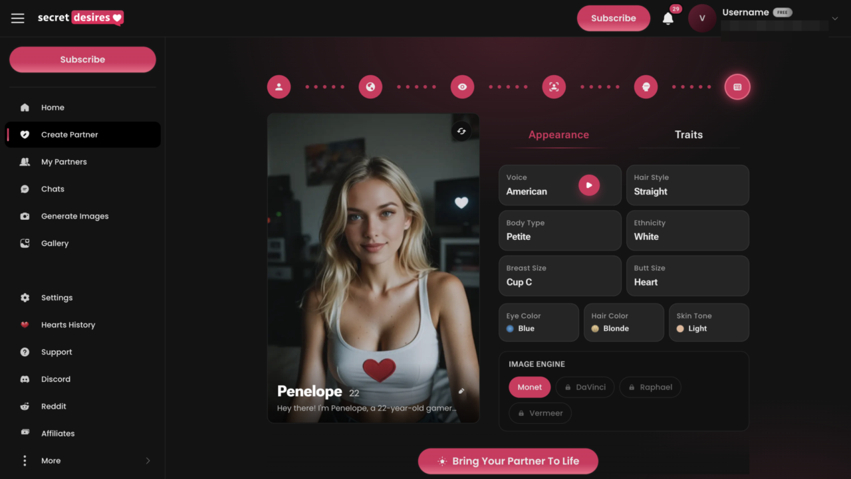Switch to the Traits tab
The height and width of the screenshot is (479, 851).
click(x=688, y=135)
